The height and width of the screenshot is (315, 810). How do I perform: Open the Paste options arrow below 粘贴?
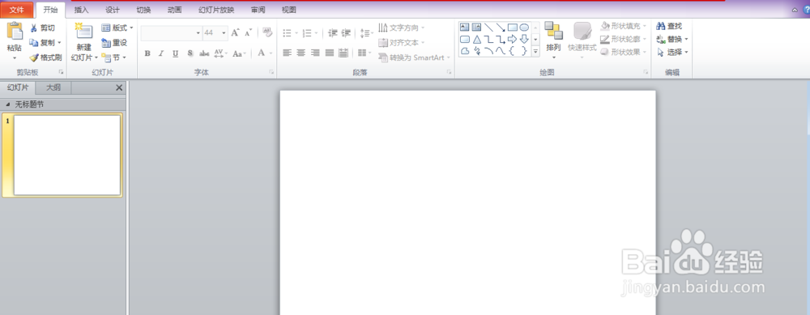point(14,57)
